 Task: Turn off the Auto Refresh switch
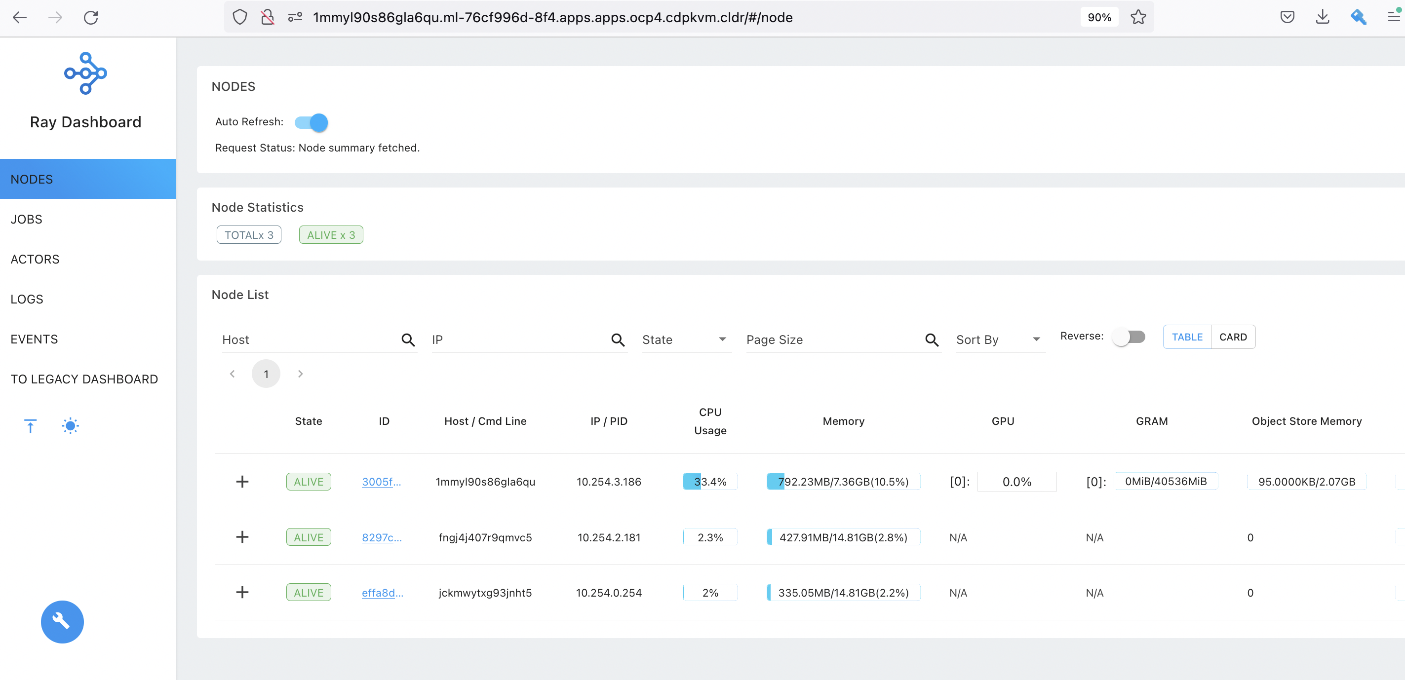(x=312, y=122)
